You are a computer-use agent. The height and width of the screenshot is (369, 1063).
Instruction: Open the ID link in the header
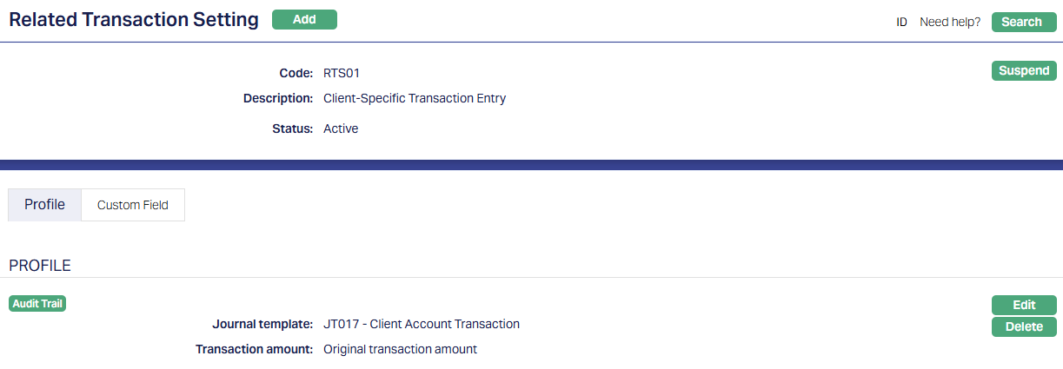tap(901, 22)
